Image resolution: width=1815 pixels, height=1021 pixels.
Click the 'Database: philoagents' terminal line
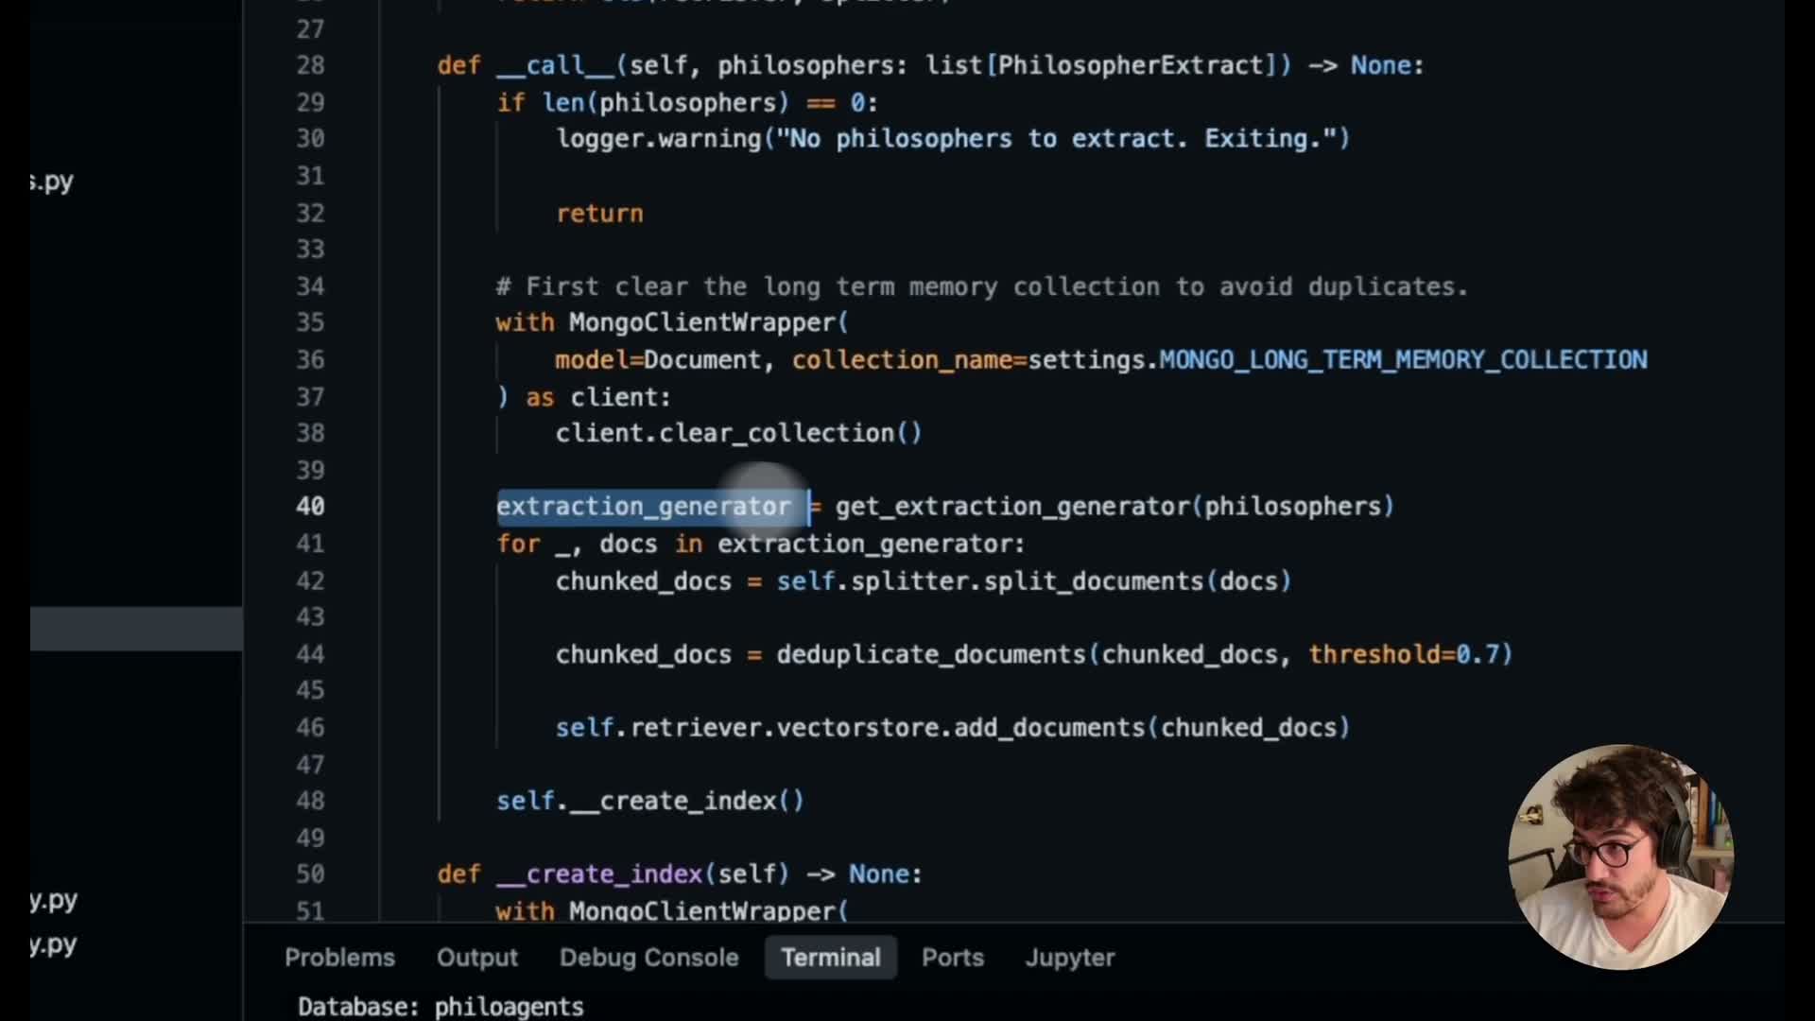441,1007
